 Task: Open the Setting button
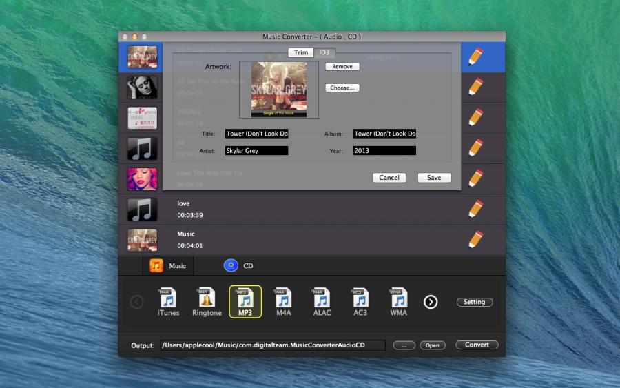tap(475, 302)
